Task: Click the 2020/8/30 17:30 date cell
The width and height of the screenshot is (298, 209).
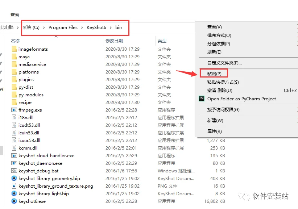Action: [123, 102]
